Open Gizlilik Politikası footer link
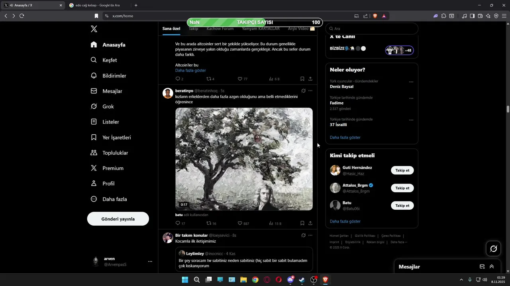This screenshot has width=510, height=286. (x=365, y=236)
